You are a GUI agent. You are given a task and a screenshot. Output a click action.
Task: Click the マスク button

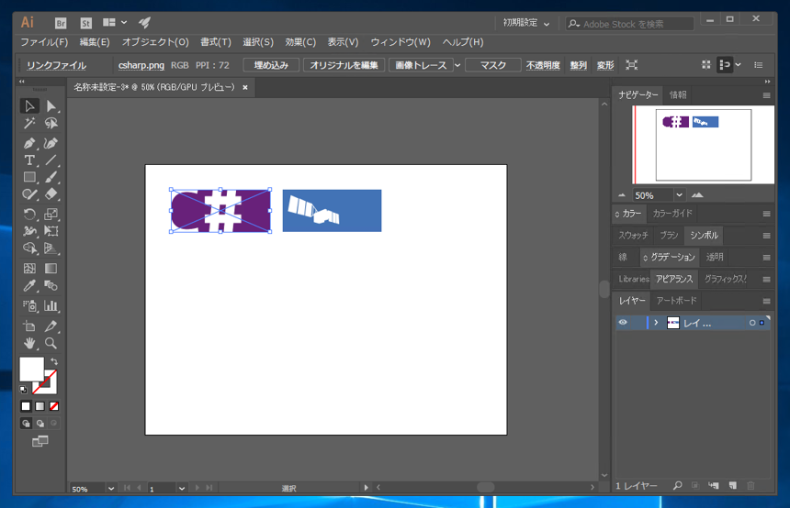(492, 65)
